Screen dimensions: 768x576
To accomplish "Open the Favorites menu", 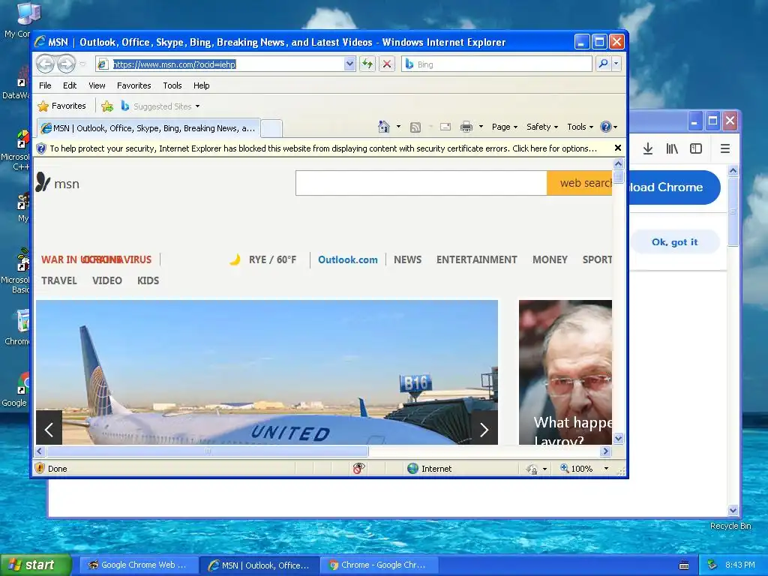I will [133, 85].
